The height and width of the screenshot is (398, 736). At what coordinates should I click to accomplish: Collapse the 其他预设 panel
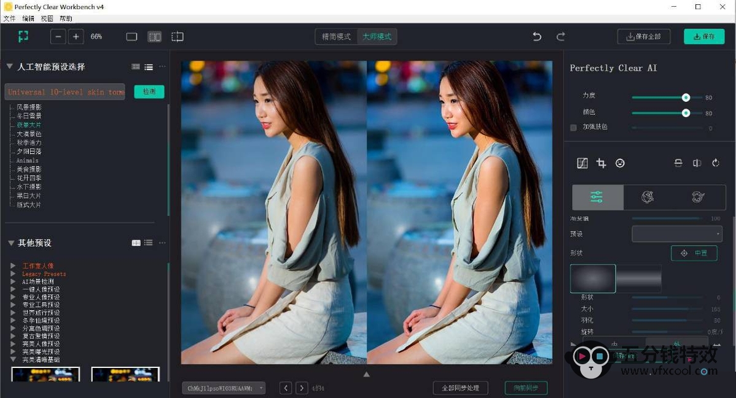tap(11, 243)
